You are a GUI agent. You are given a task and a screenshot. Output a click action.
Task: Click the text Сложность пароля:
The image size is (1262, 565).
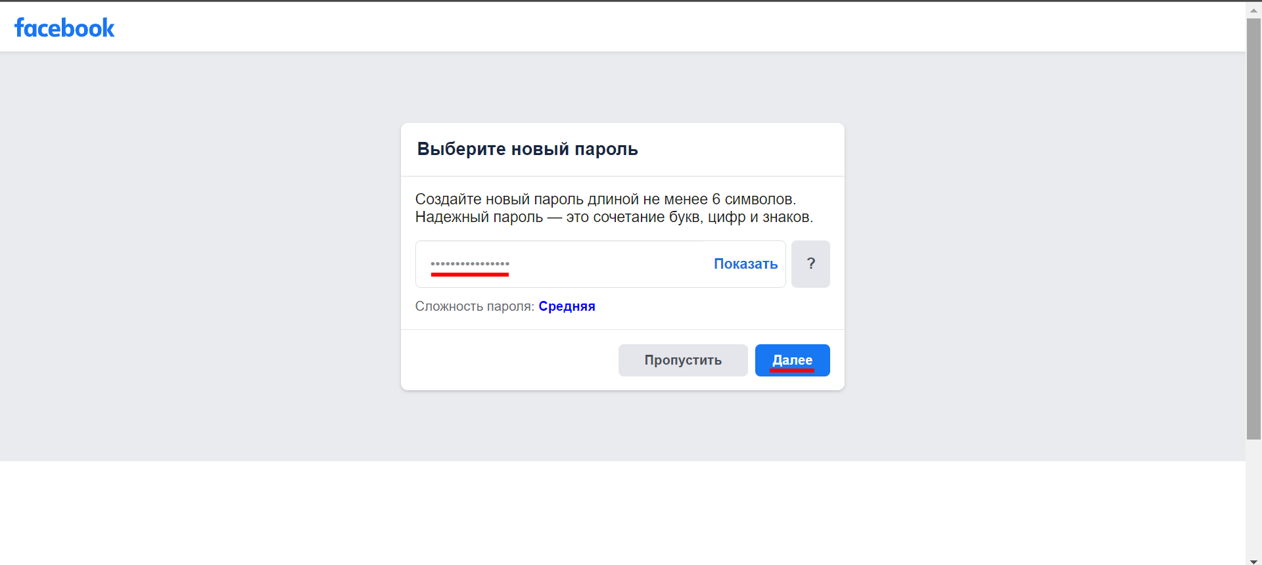coord(475,306)
